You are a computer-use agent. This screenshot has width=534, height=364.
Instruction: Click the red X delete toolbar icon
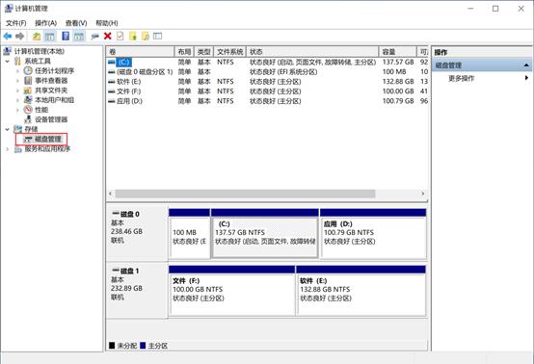pyautogui.click(x=108, y=36)
